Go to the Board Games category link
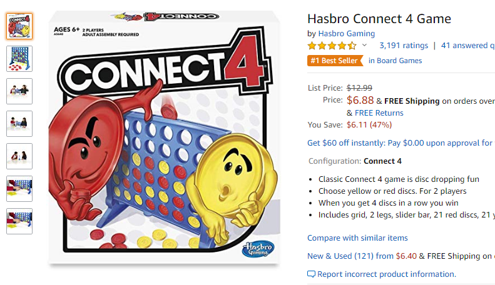This screenshot has height=285, width=495. tap(395, 61)
